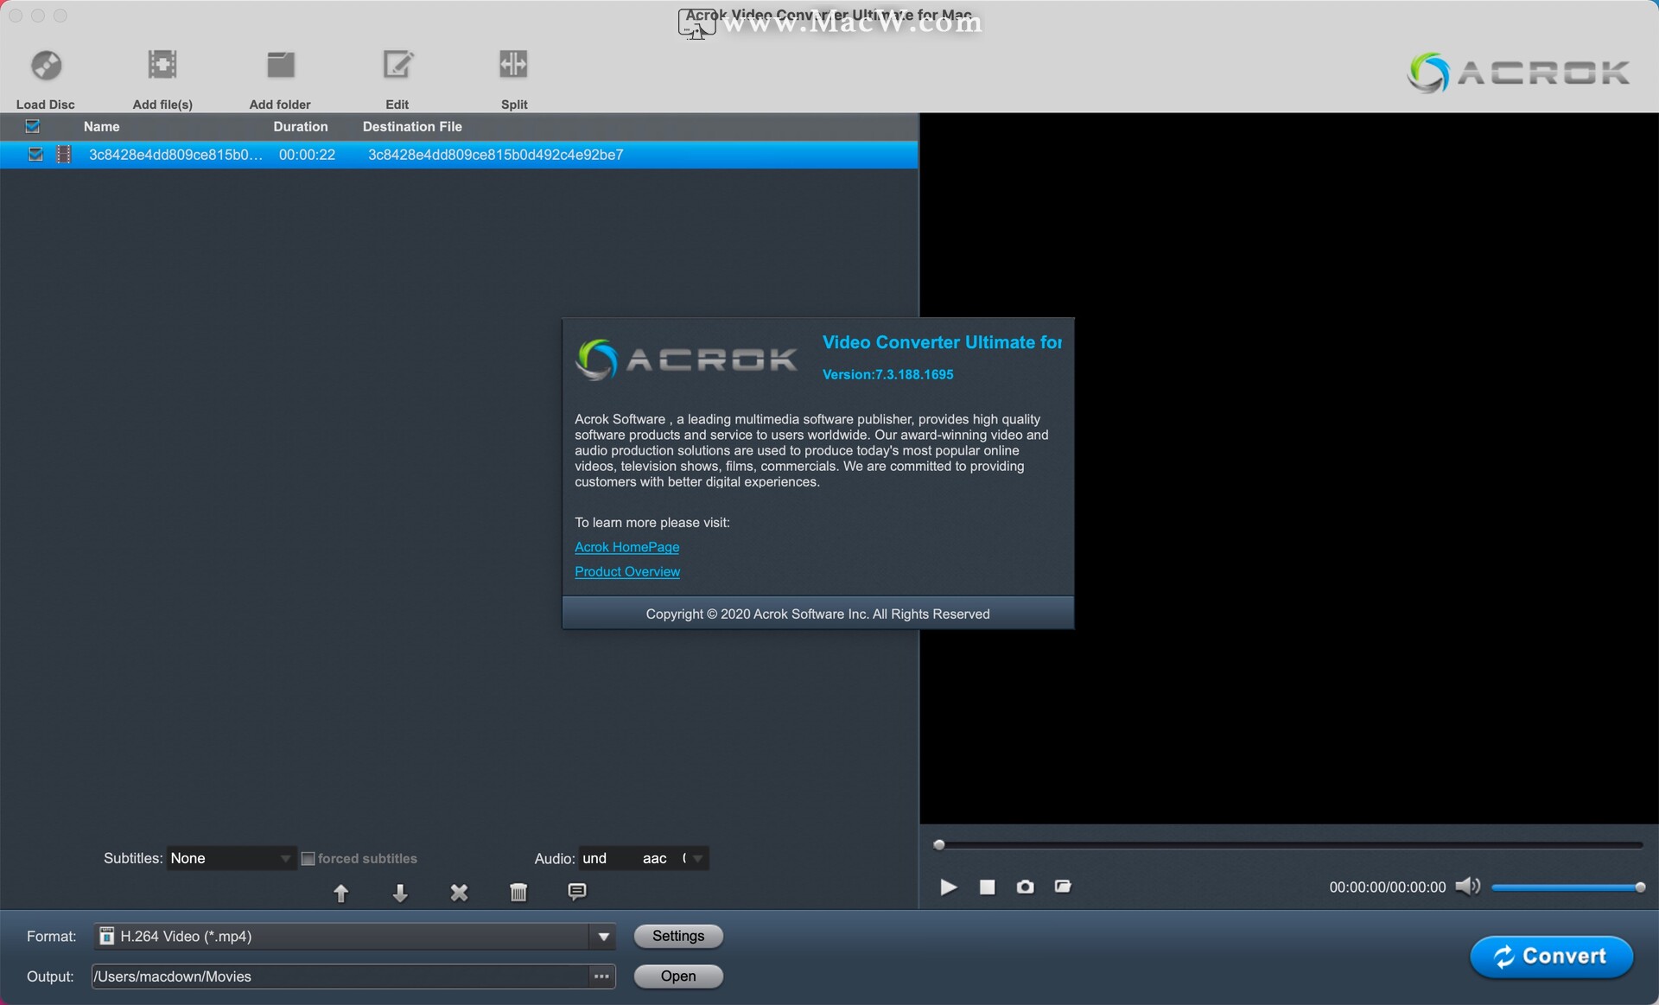
Task: Click the Destination File column header
Action: [412, 126]
